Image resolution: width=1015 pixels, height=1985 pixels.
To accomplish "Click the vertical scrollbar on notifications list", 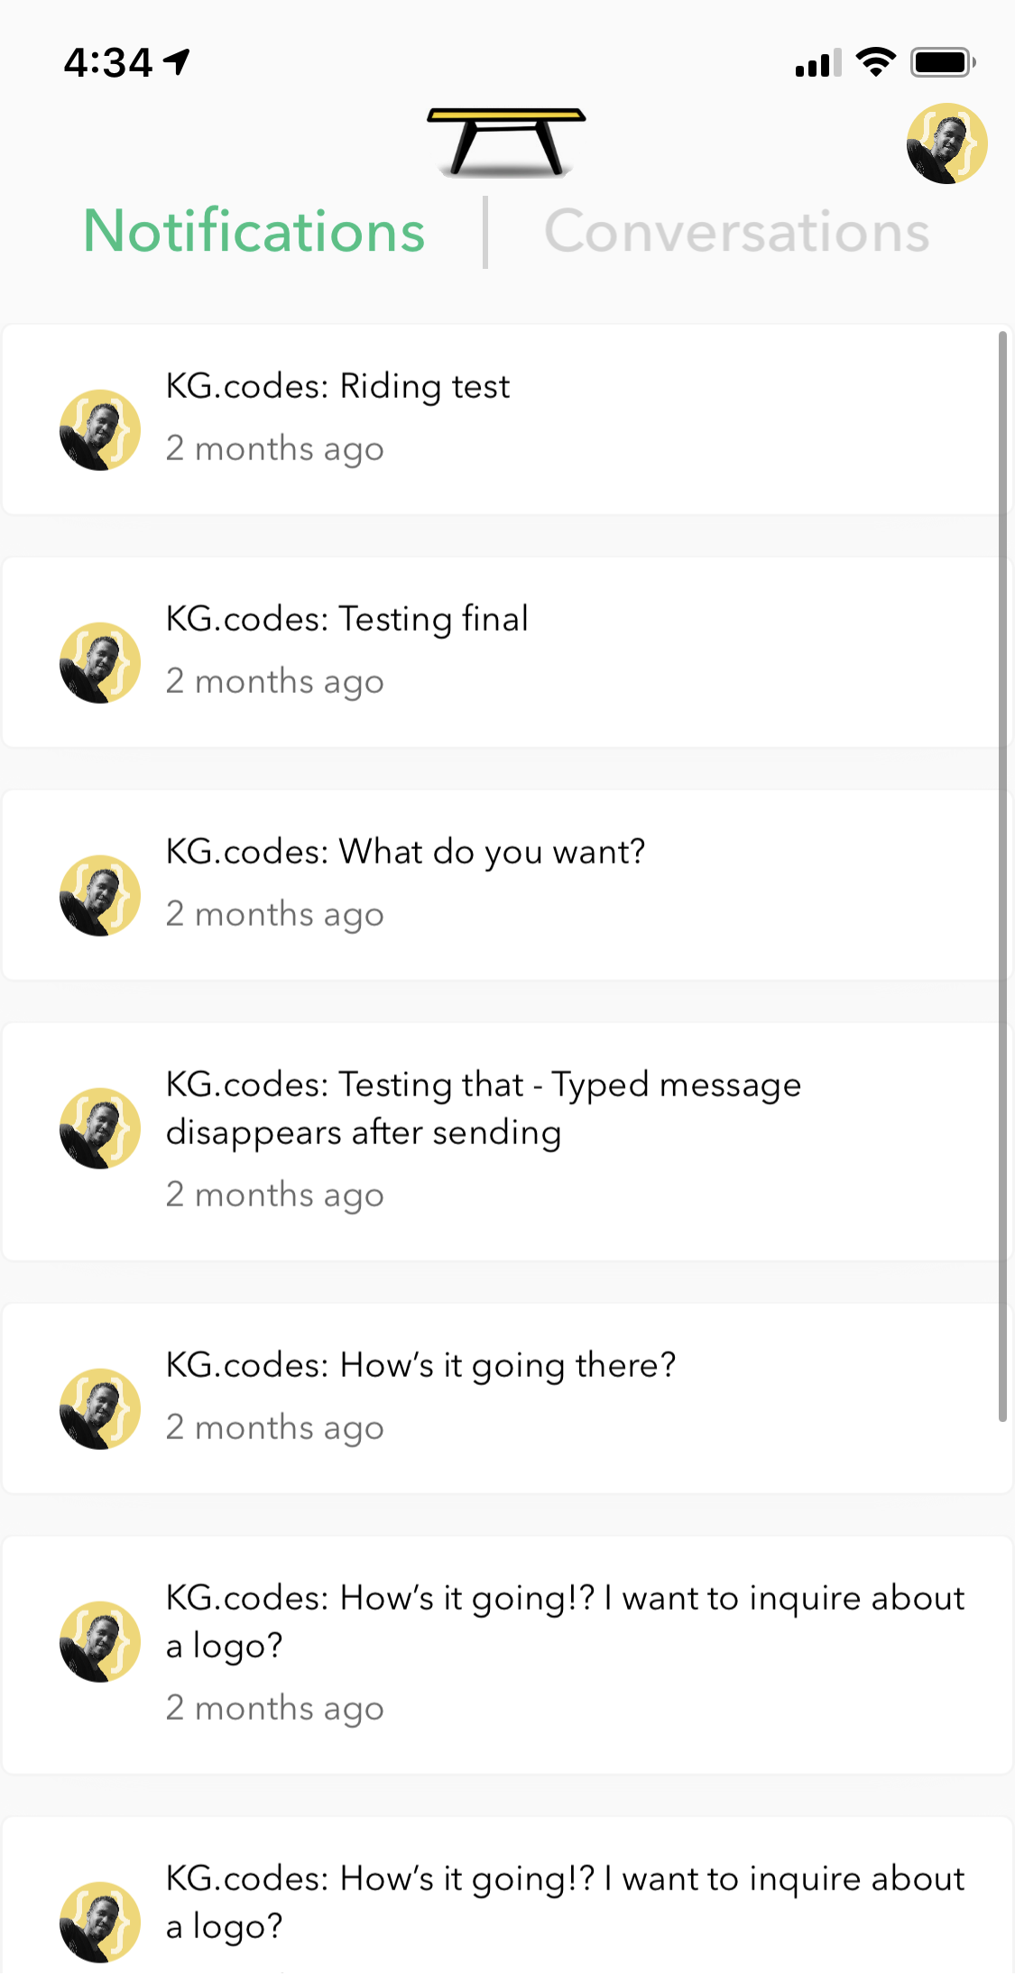I will 1002,877.
